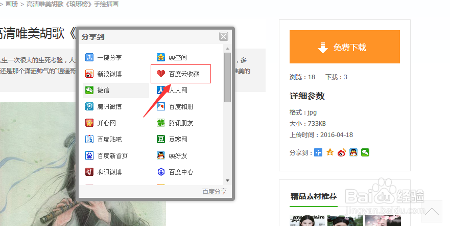Click the 大小：733KB text
Image resolution: width=450 pixels, height=226 pixels.
click(307, 123)
